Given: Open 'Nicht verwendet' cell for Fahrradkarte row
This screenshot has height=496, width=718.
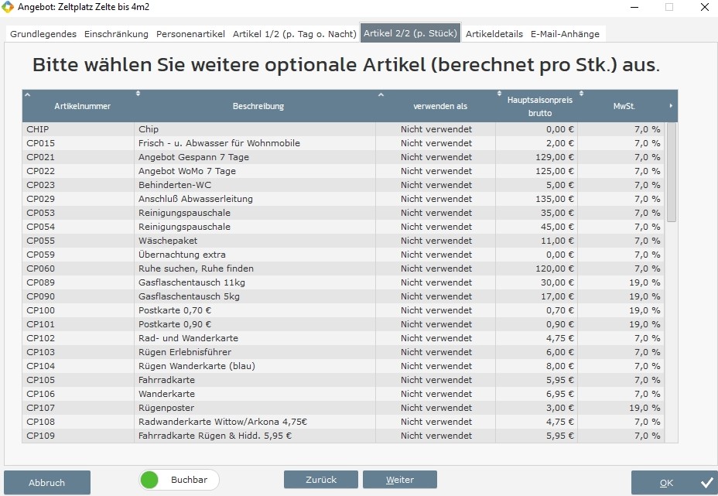Looking at the screenshot, I should [x=436, y=380].
